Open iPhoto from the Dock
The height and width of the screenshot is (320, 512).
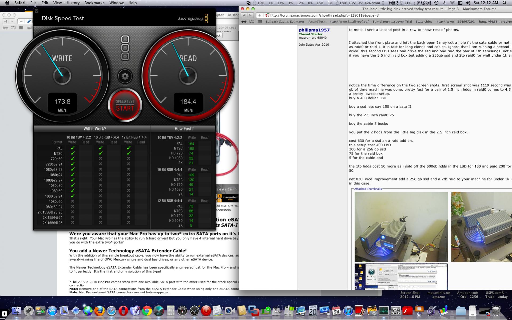(x=371, y=311)
